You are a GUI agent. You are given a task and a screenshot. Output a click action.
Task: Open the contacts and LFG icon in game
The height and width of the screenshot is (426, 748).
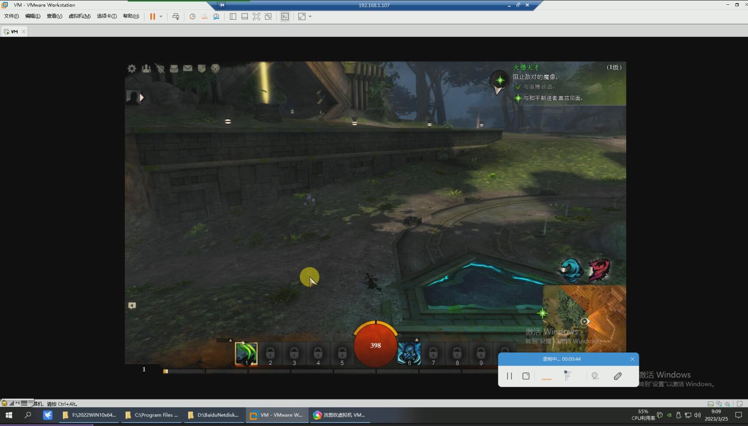tap(146, 68)
